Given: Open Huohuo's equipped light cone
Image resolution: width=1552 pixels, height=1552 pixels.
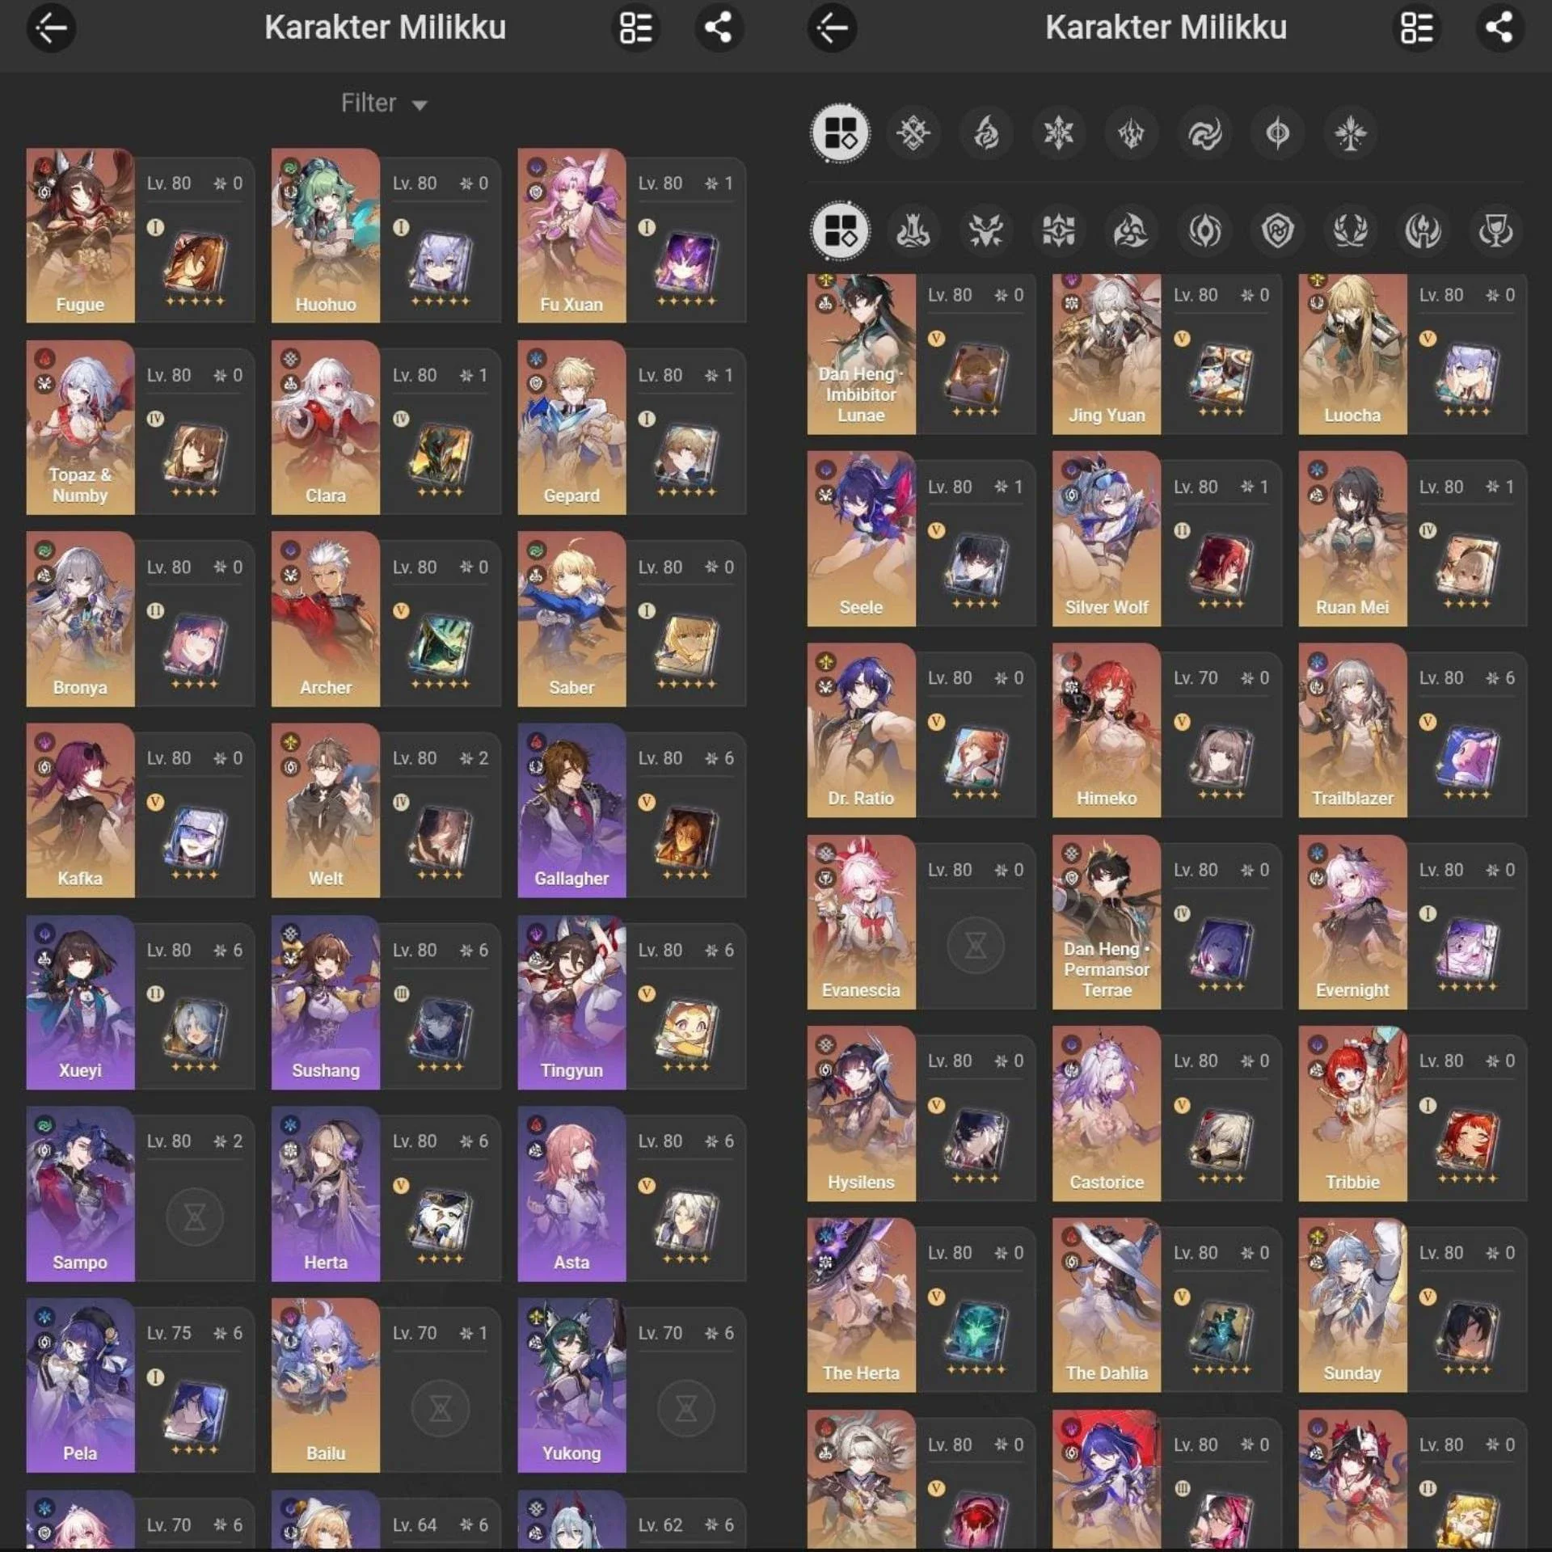Looking at the screenshot, I should click(x=441, y=264).
